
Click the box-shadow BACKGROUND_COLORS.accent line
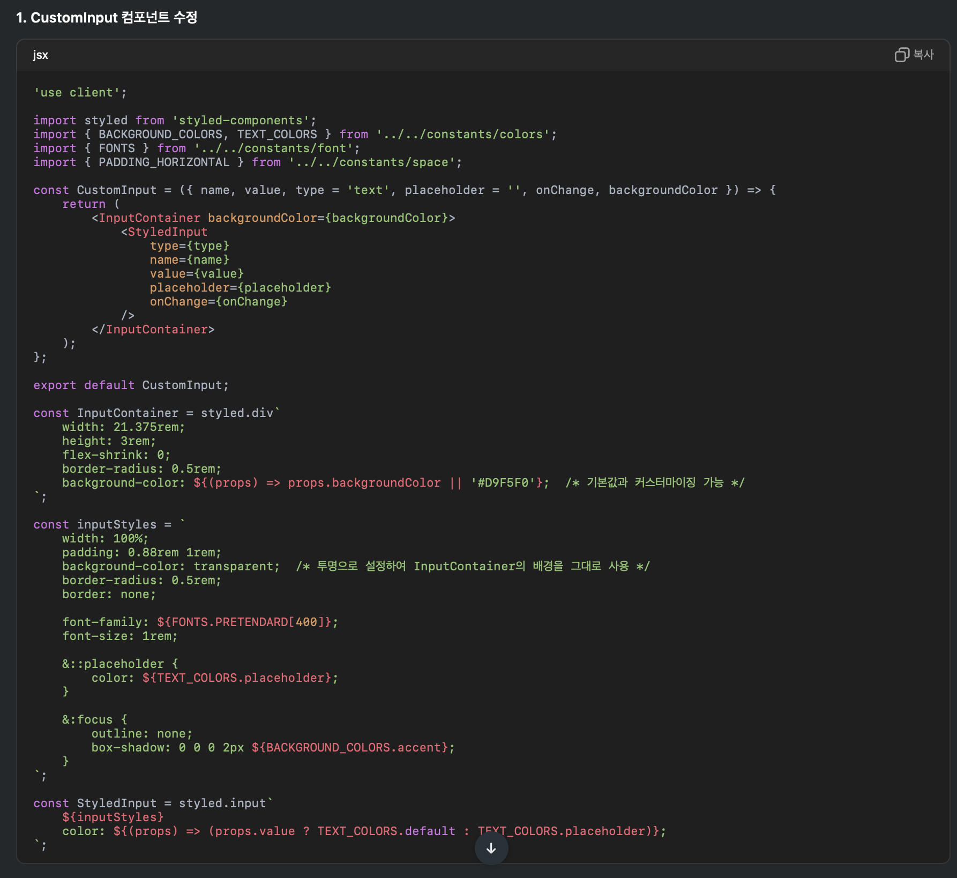point(273,748)
